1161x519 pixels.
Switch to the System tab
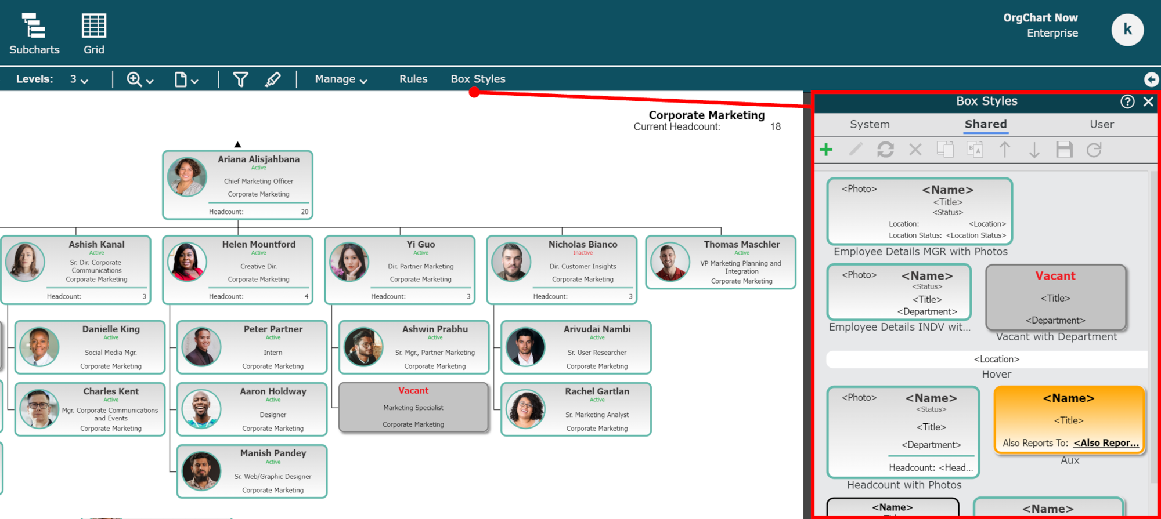click(870, 124)
